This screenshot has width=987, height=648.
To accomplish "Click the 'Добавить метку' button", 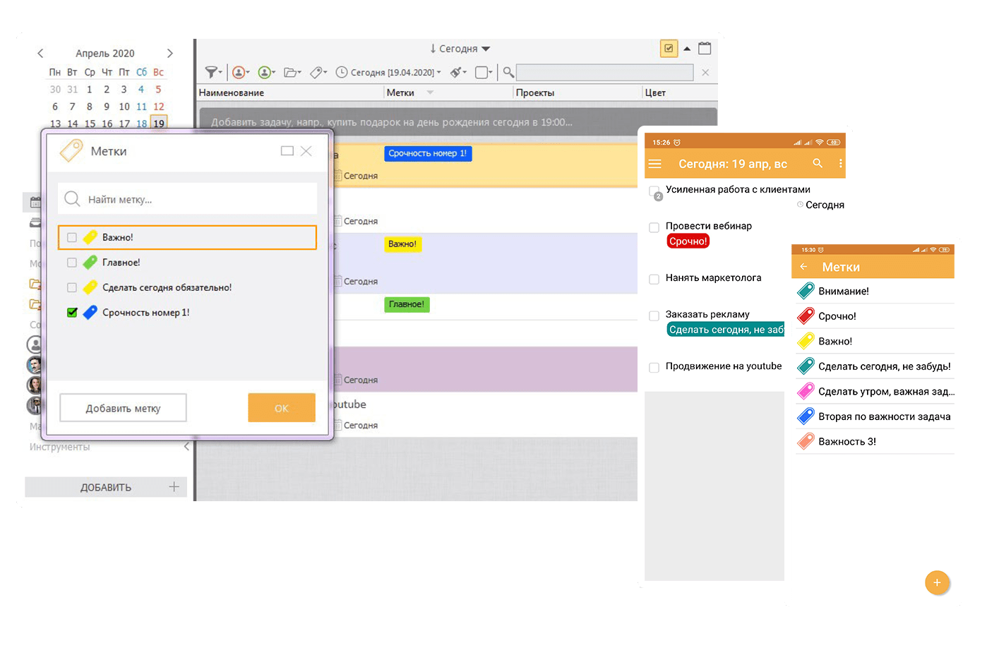I will tap(123, 408).
